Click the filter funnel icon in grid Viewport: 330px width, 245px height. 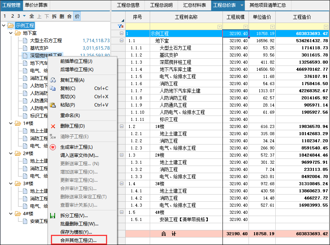pos(120,26)
